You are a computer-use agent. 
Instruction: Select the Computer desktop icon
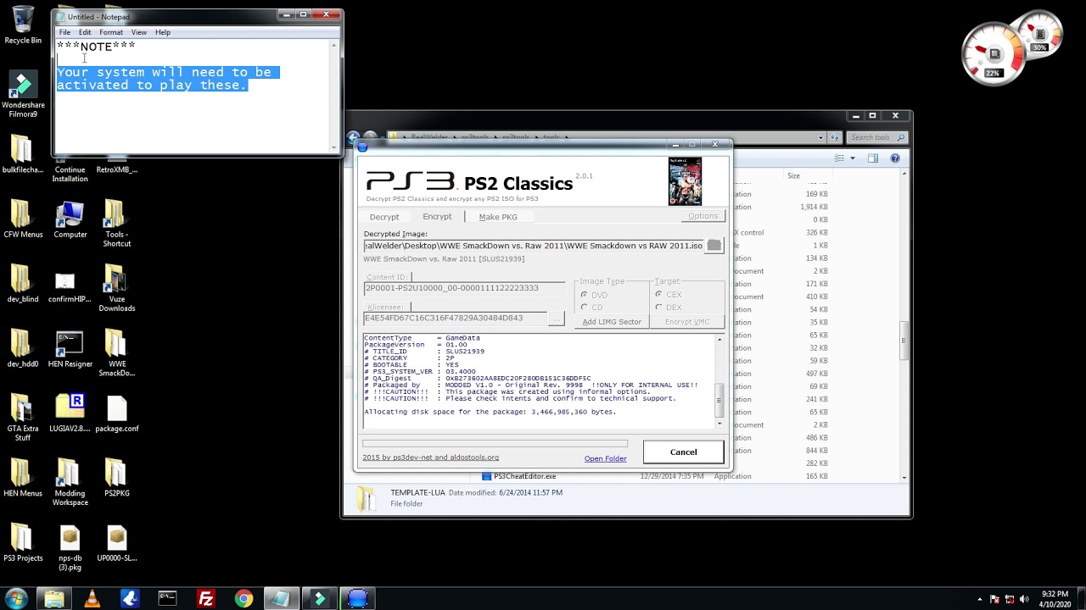[70, 219]
